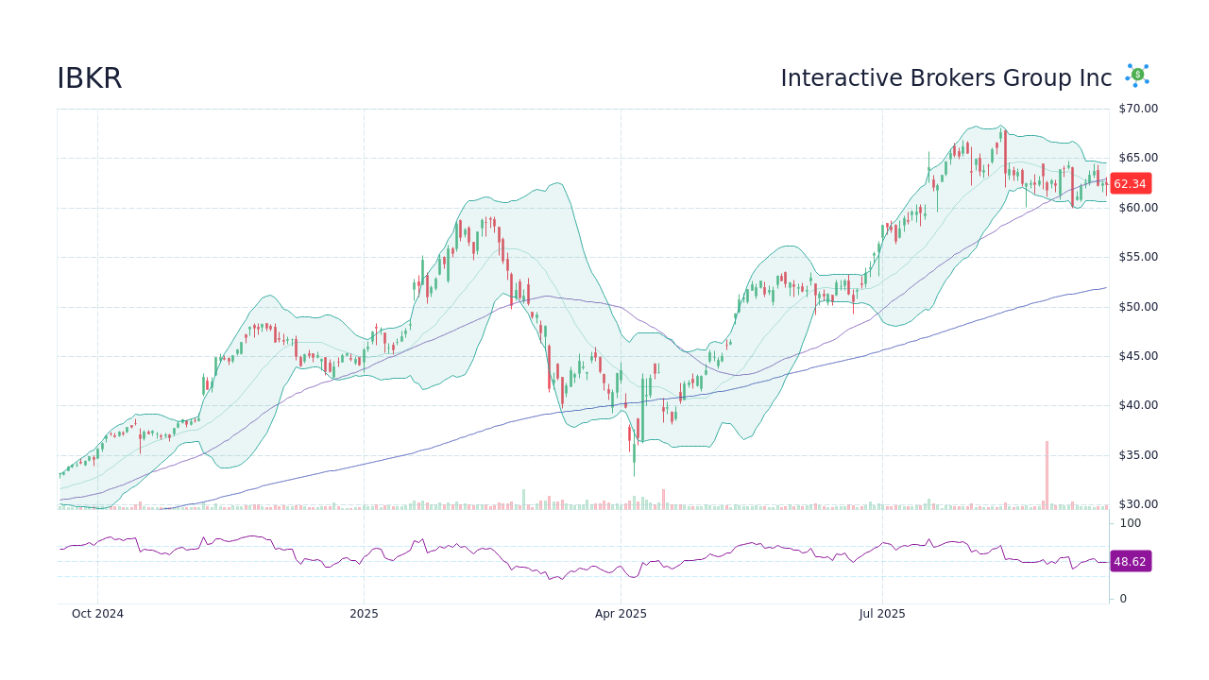Expand the Apr 2025 date label
This screenshot has width=1209, height=680.
click(x=622, y=613)
